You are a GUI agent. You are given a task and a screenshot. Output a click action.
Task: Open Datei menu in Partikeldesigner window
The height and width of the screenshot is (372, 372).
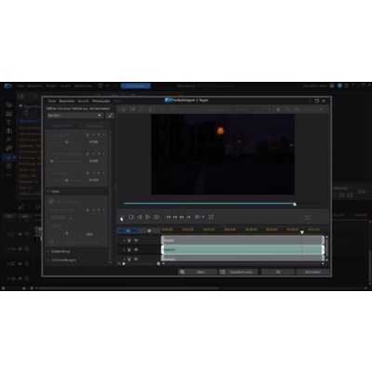(x=52, y=101)
